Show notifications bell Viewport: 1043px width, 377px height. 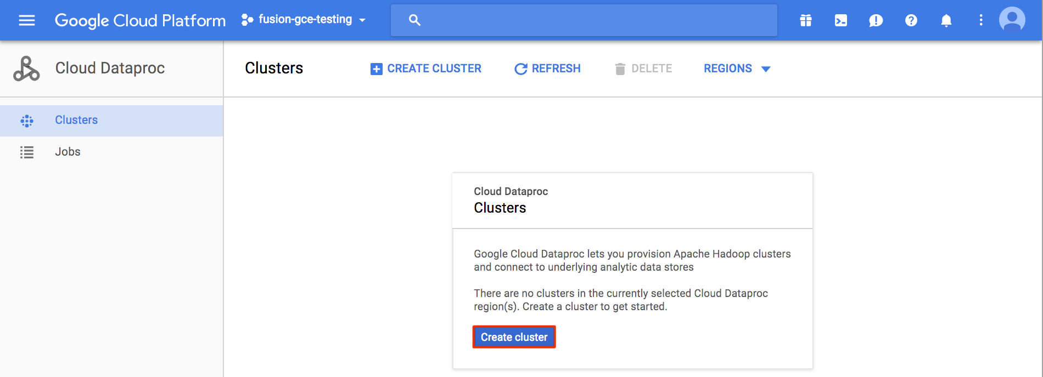[946, 20]
